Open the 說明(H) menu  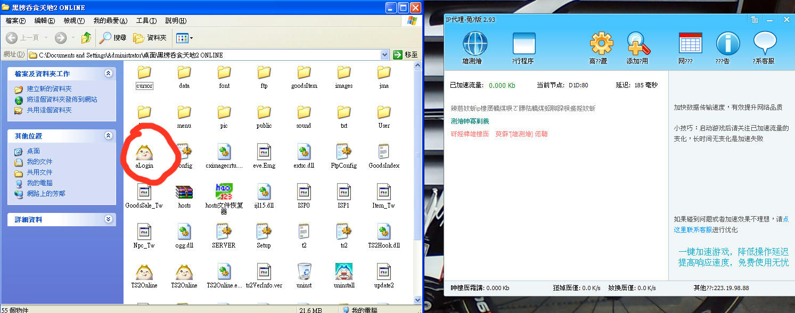click(176, 21)
